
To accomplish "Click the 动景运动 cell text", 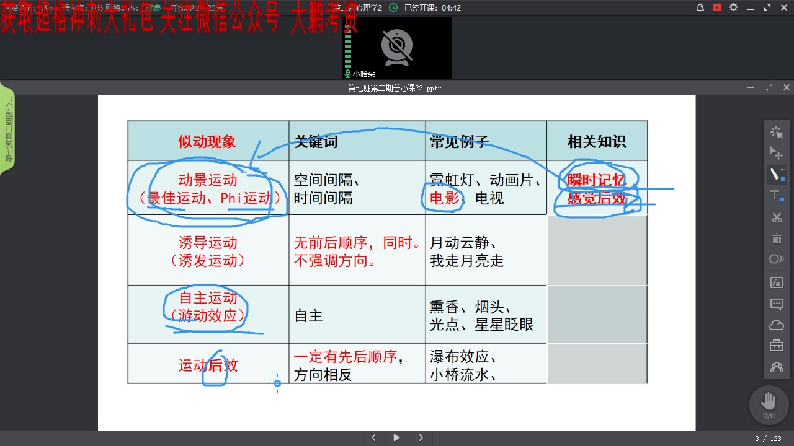I will [x=208, y=180].
